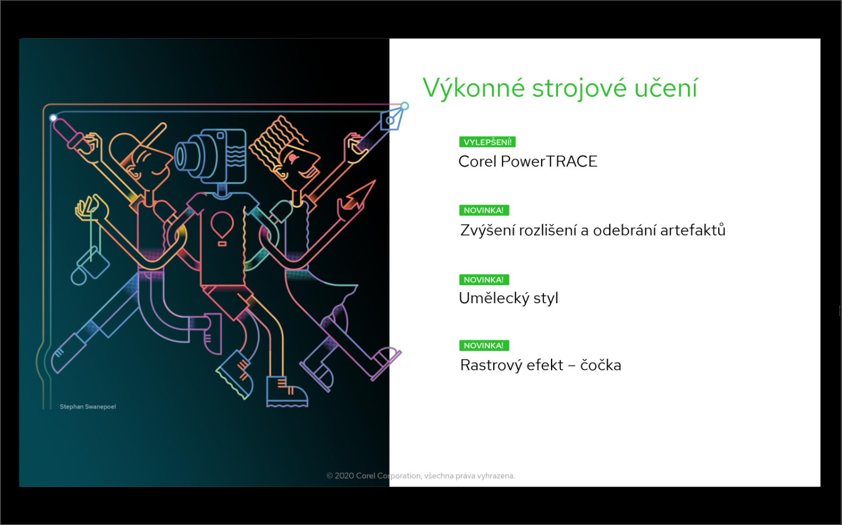Click the white node at the path start
The width and height of the screenshot is (842, 525).
(x=53, y=118)
